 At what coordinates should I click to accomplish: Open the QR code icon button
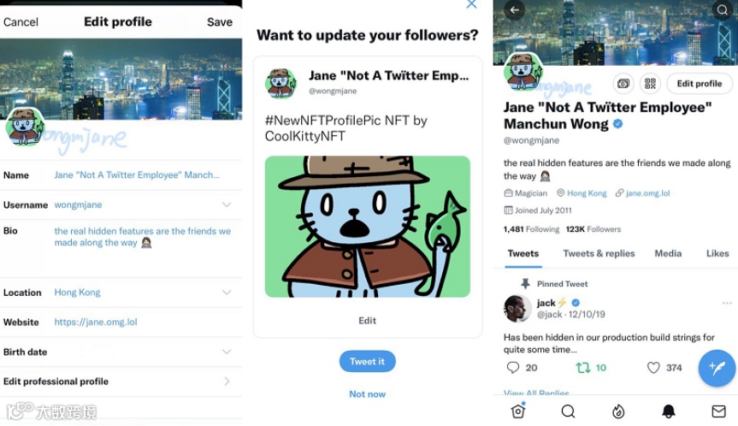click(x=650, y=84)
